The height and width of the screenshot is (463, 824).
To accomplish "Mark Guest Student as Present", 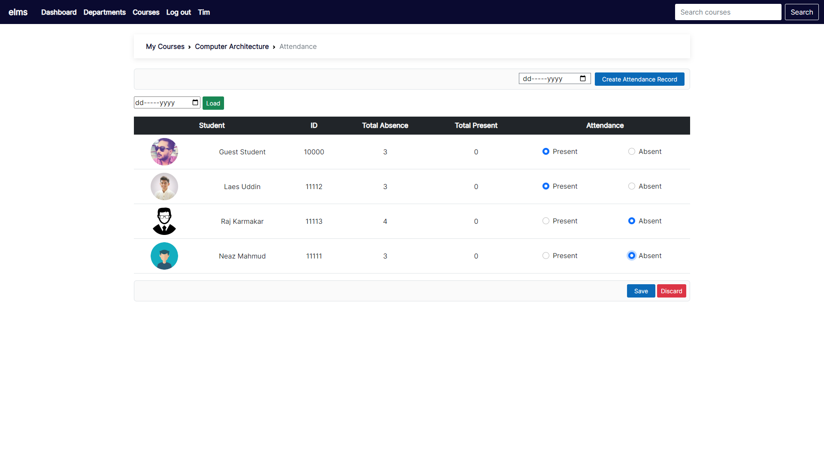I will [546, 151].
